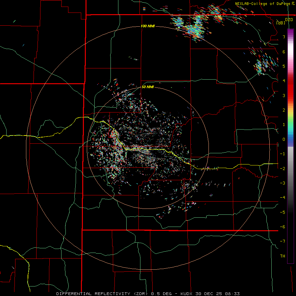Click the DZD legend title

click(289, 19)
